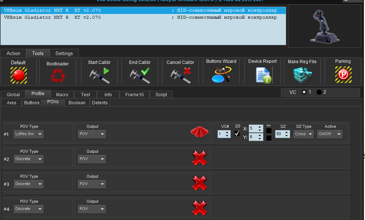
Task: Click the joystick device image
Action: click(325, 26)
